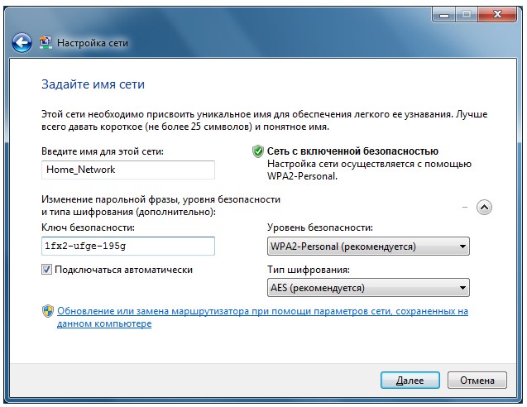Click the disabled maximize window button
Screen dimensions: 527x407
pos(467,14)
